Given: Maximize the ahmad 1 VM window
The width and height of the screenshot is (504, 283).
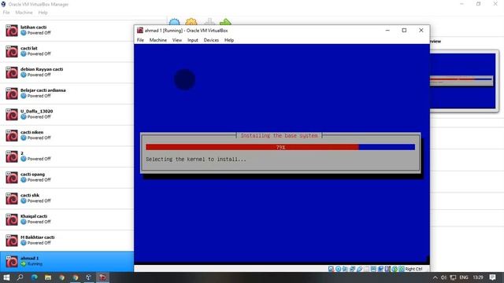Looking at the screenshot, I should point(404,30).
